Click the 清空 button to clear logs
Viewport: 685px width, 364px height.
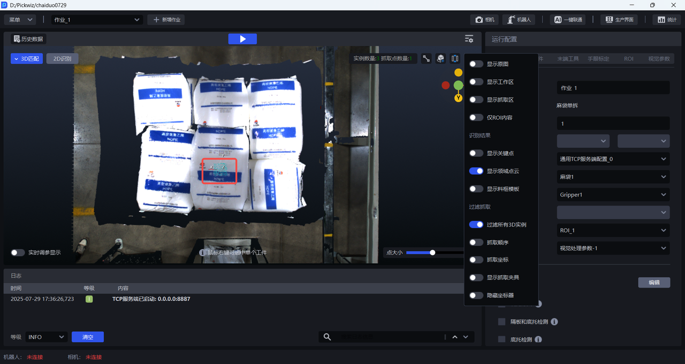tap(88, 337)
